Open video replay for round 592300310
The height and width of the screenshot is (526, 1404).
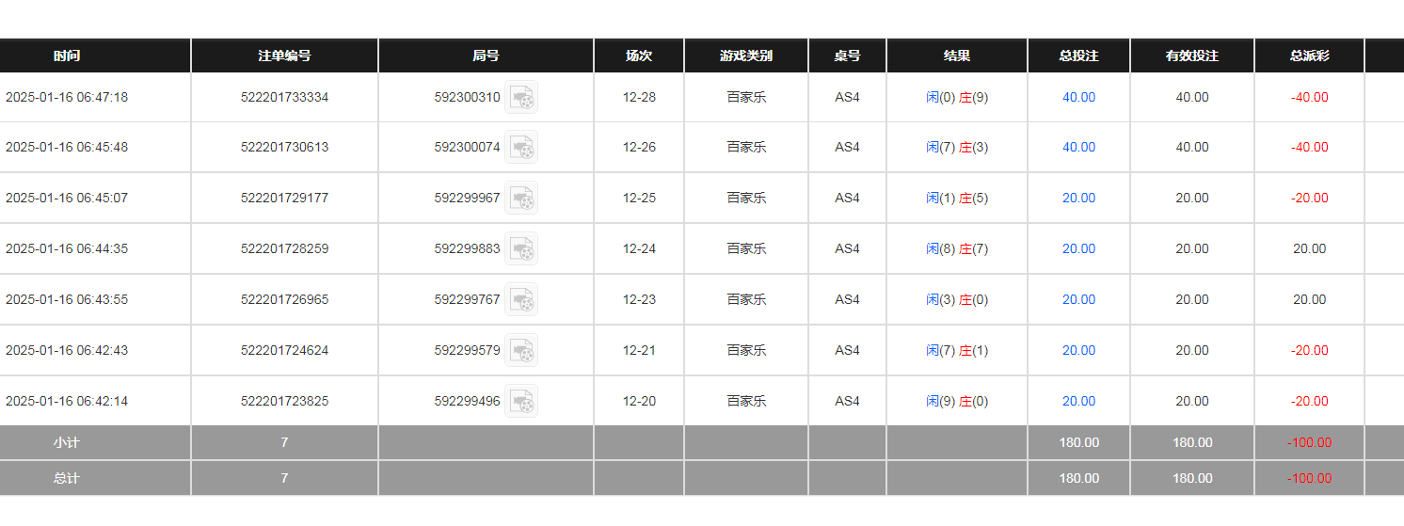pyautogui.click(x=521, y=97)
